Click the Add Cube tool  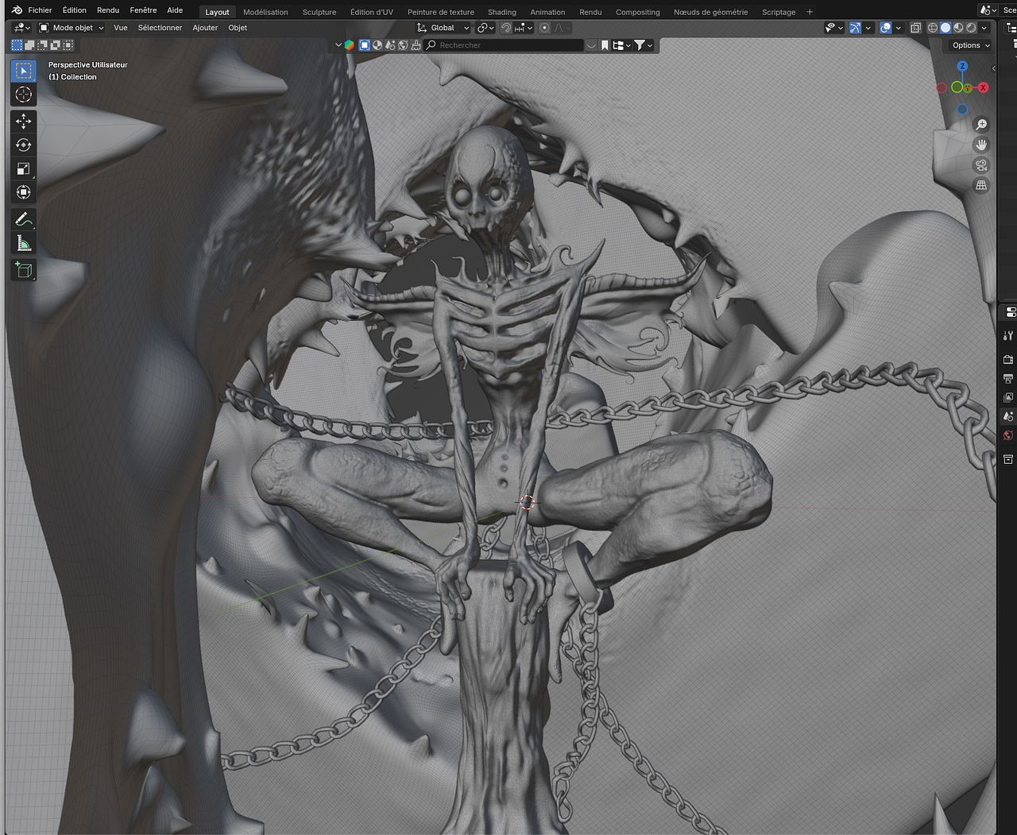point(23,270)
